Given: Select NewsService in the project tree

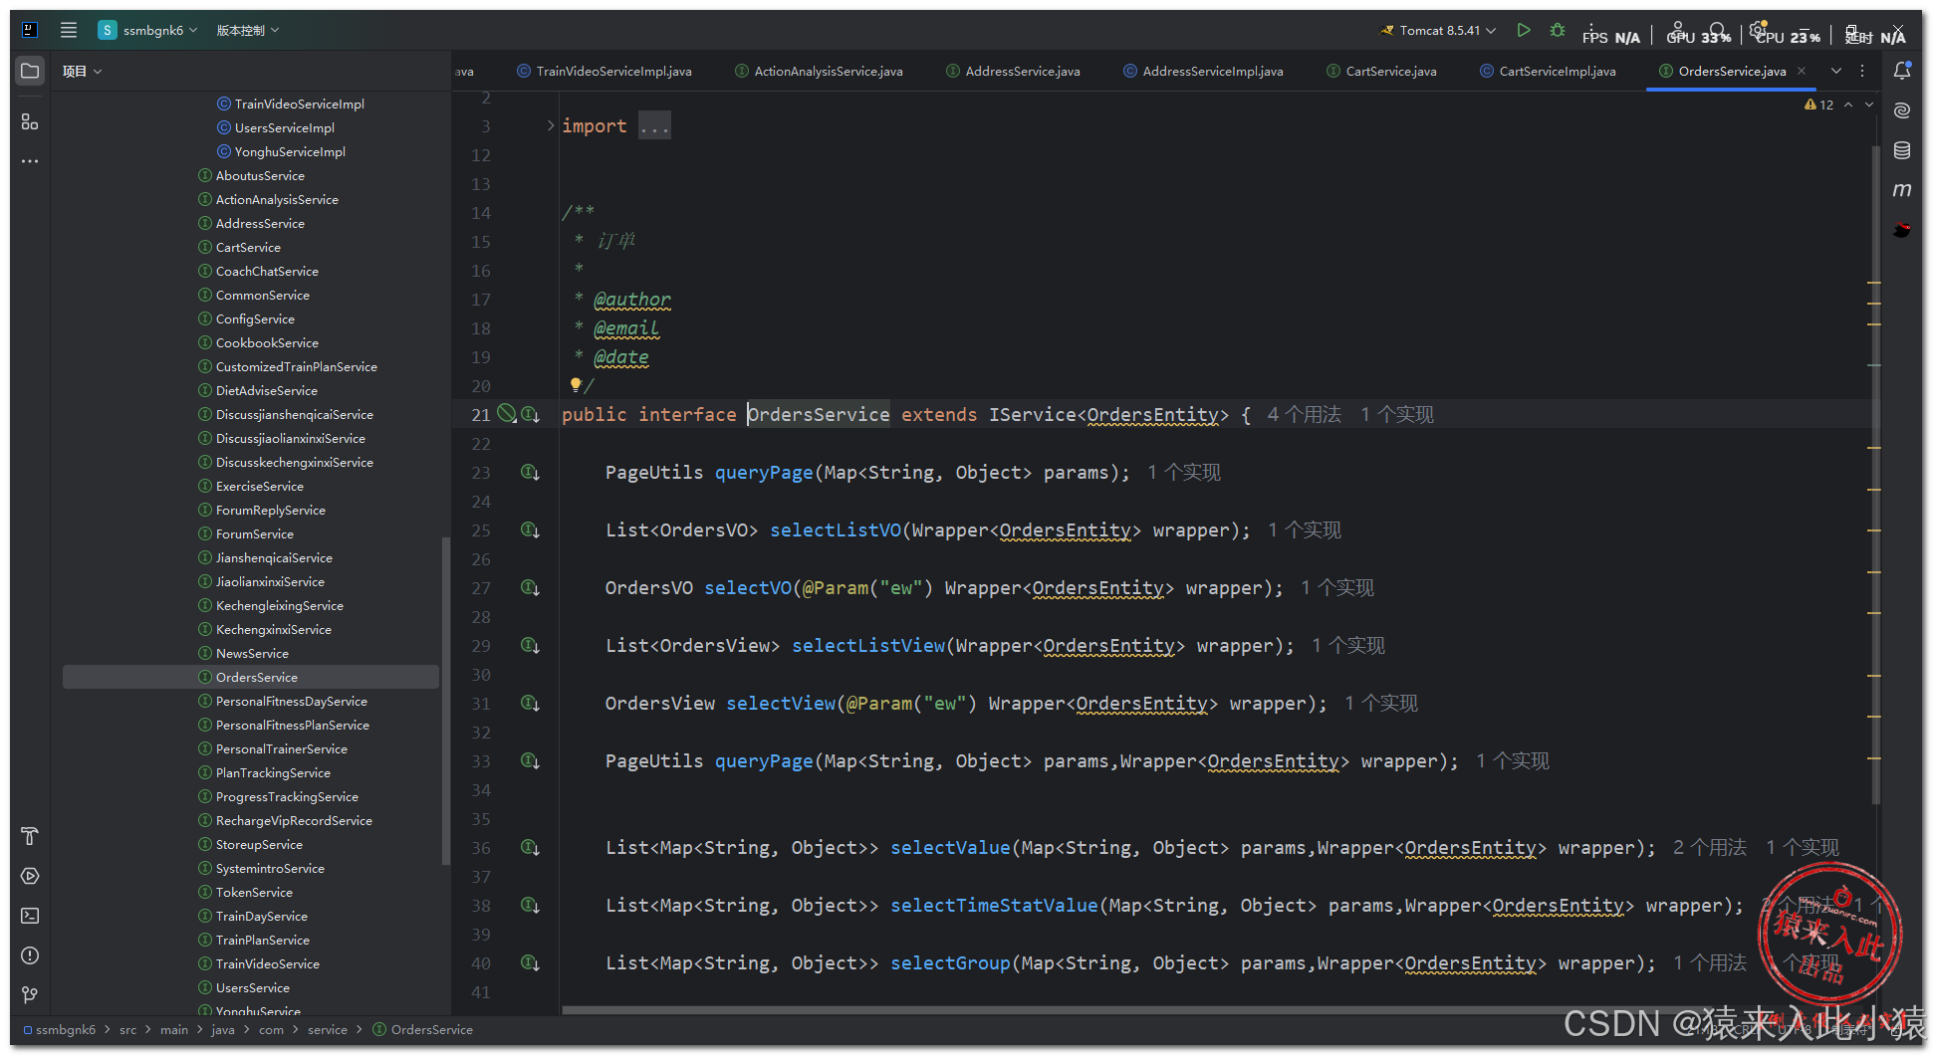Looking at the screenshot, I should tap(252, 653).
